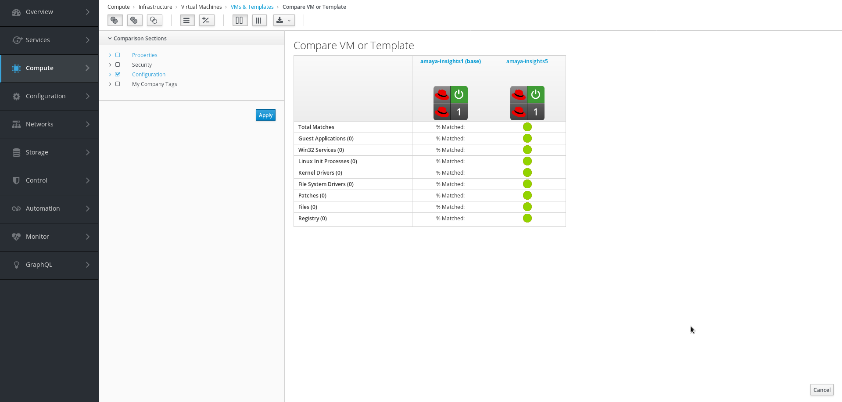Expand the Properties tree node

coord(110,55)
